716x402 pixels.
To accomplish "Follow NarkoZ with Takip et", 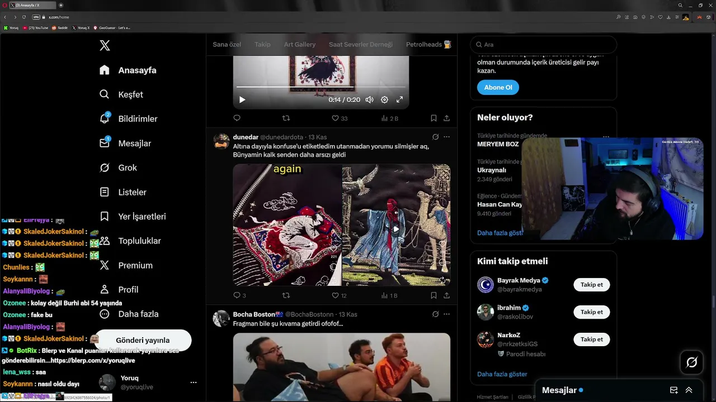I will coord(592,339).
